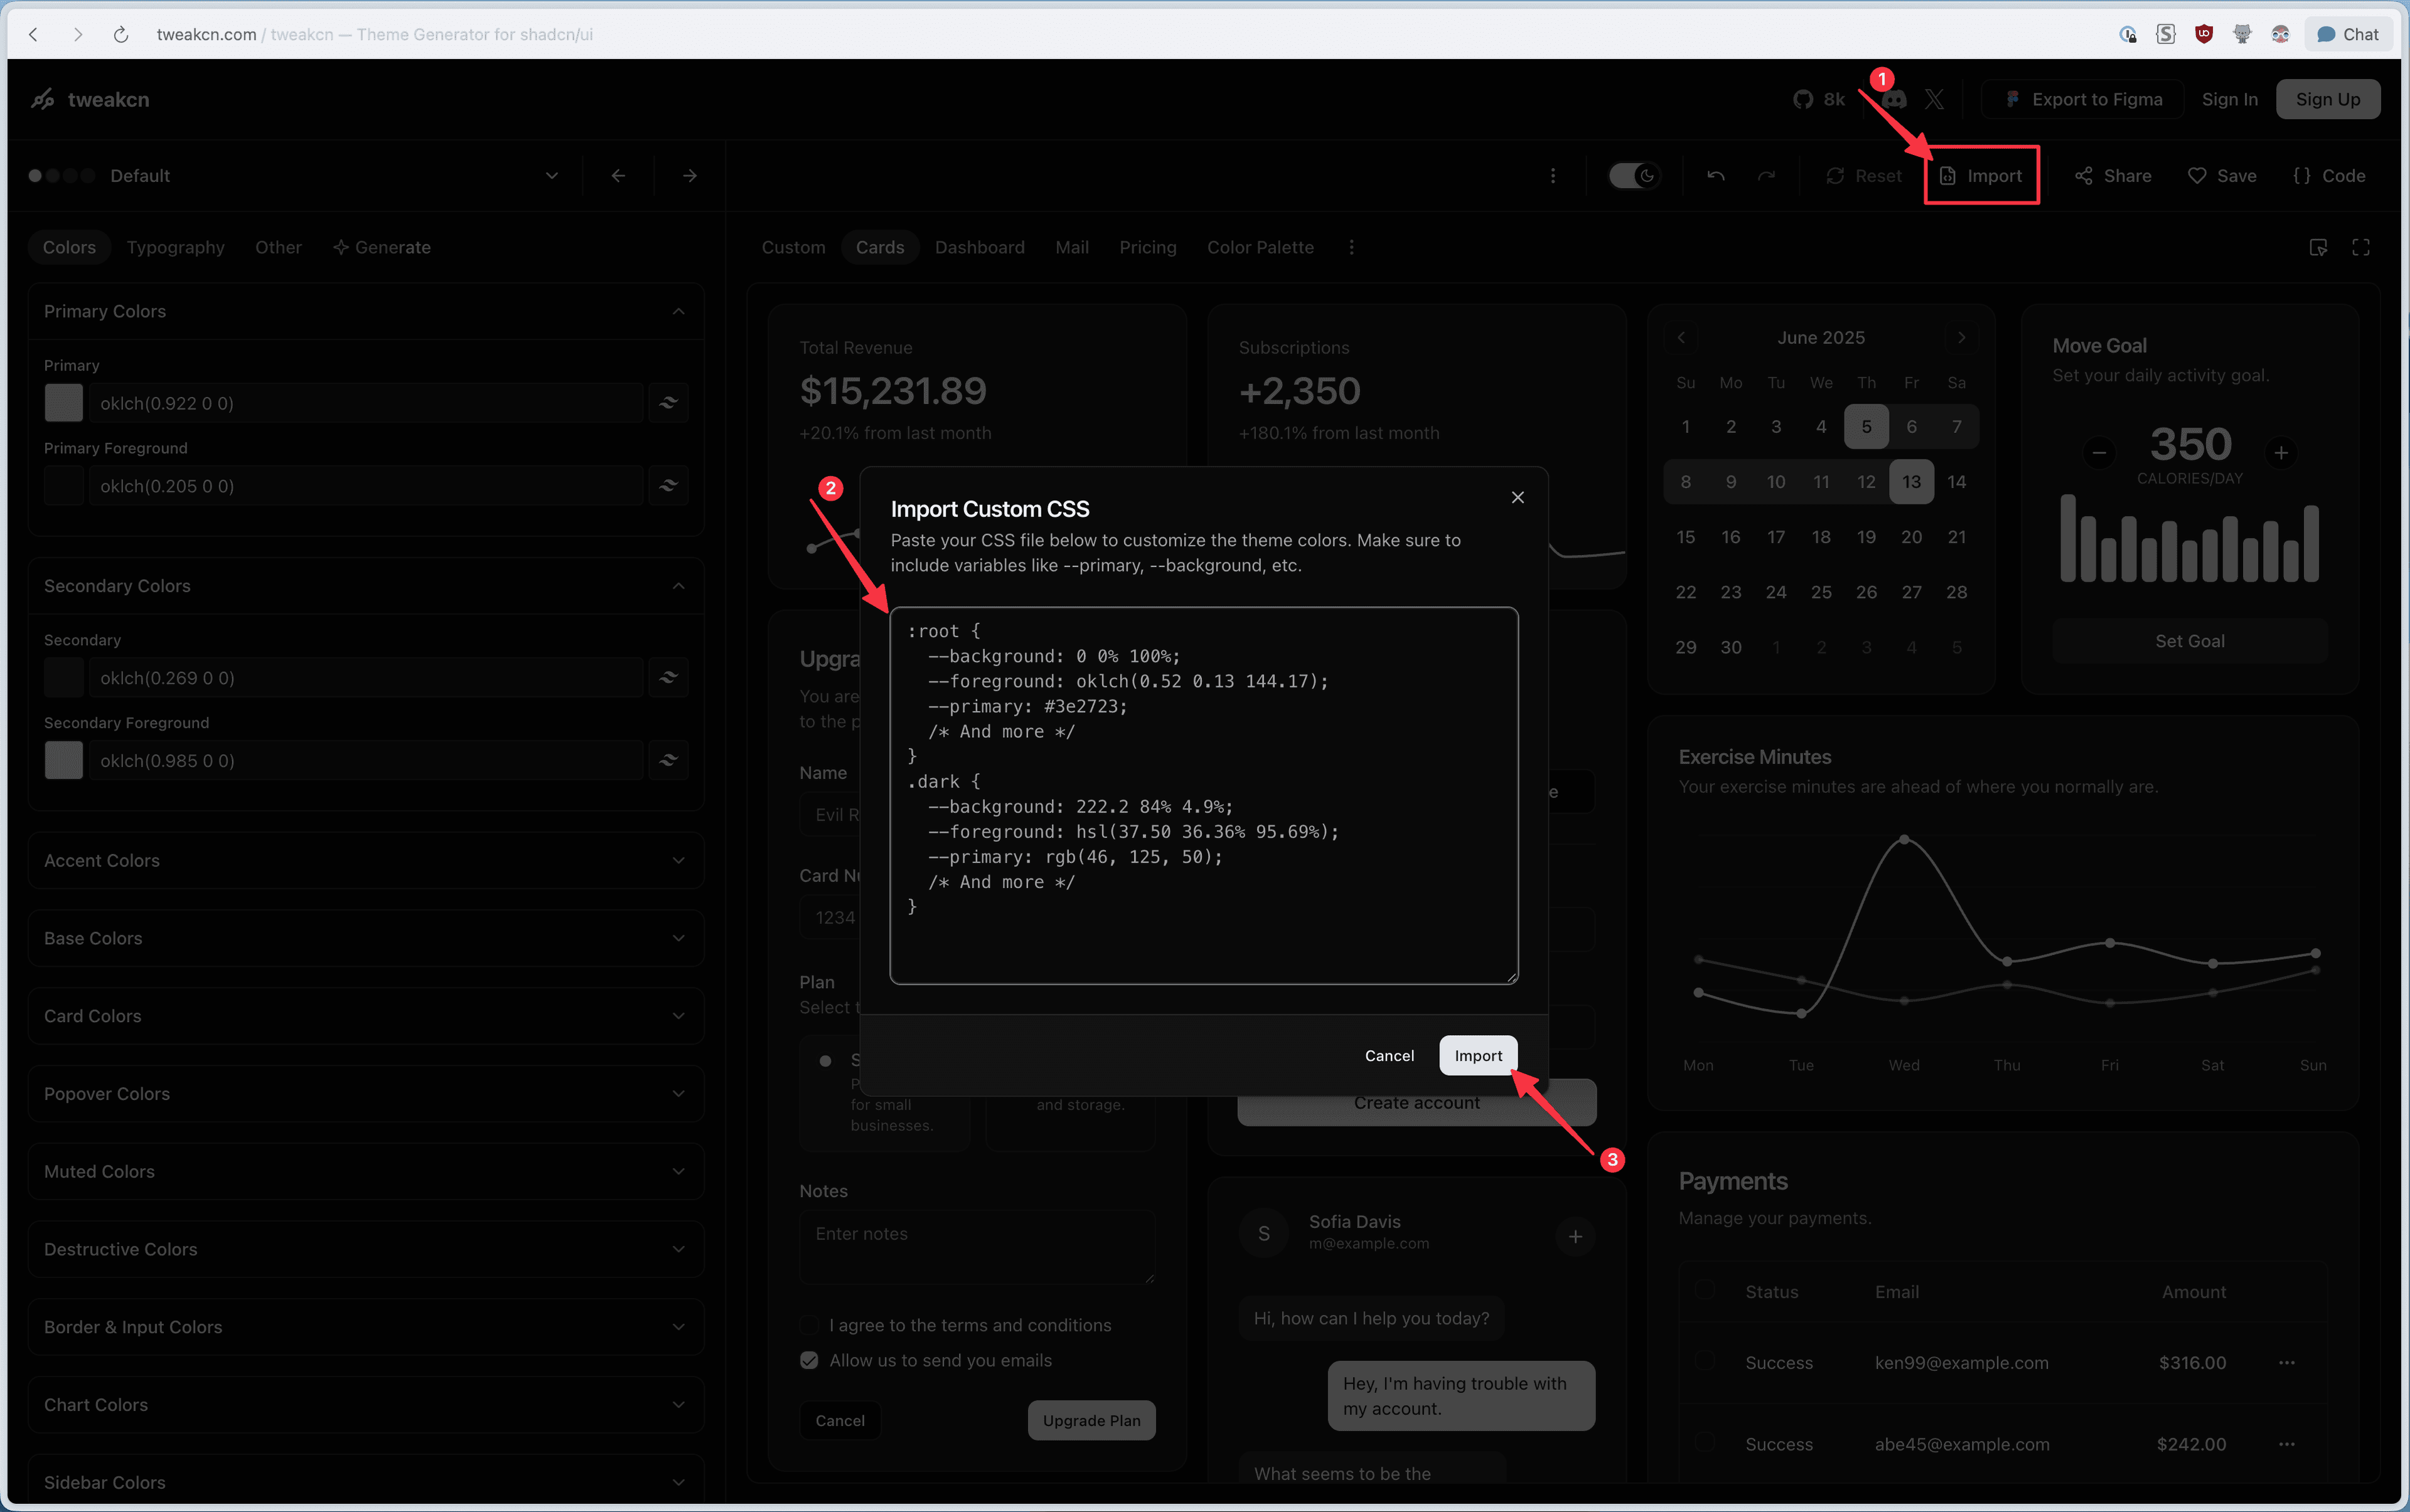This screenshot has height=1512, width=2410.
Task: Select the Dashboard preview tab
Action: pyautogui.click(x=980, y=247)
